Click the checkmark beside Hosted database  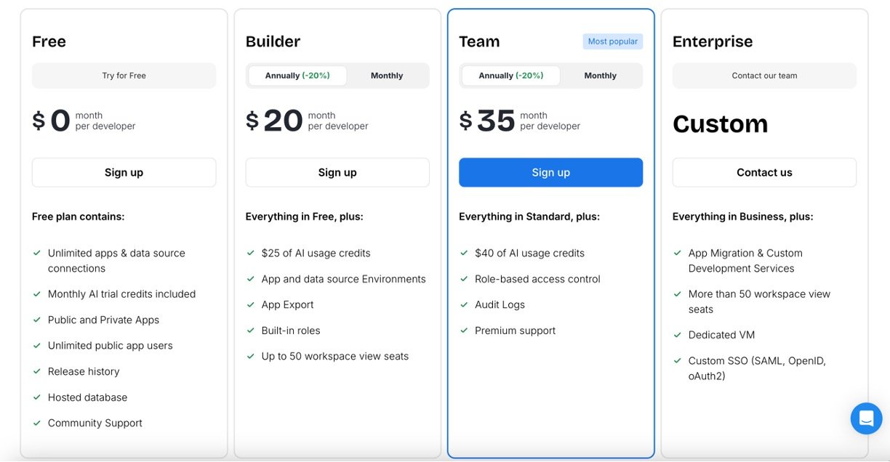tap(37, 397)
